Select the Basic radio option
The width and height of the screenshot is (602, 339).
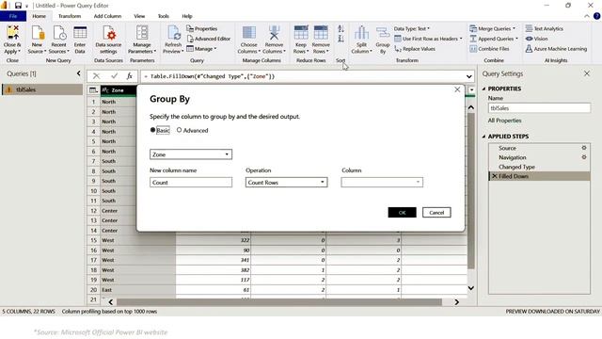click(x=152, y=130)
